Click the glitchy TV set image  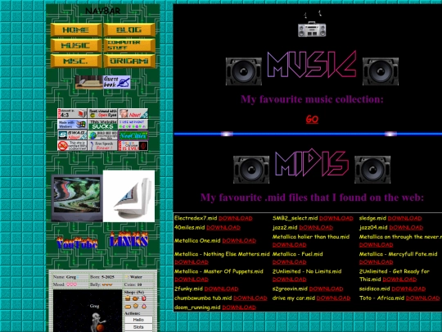[77, 198]
